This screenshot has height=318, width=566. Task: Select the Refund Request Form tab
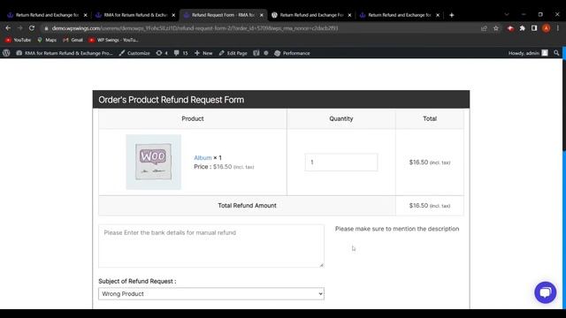point(223,15)
